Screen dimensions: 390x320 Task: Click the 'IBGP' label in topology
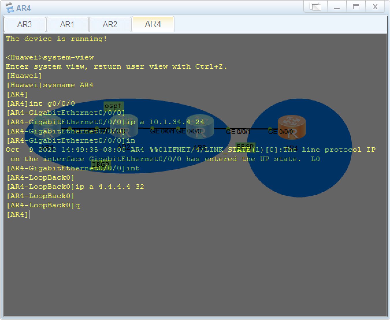[101, 165]
